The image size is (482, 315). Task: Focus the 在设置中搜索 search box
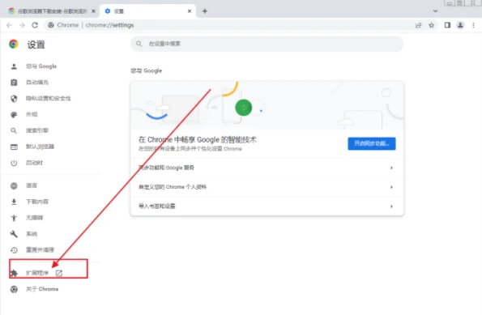[267, 44]
